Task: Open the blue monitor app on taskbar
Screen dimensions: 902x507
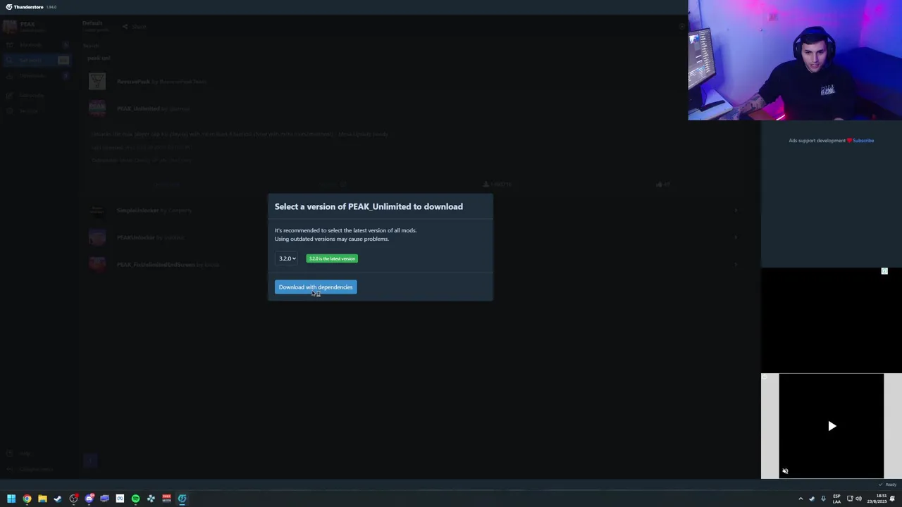Action: pos(104,499)
